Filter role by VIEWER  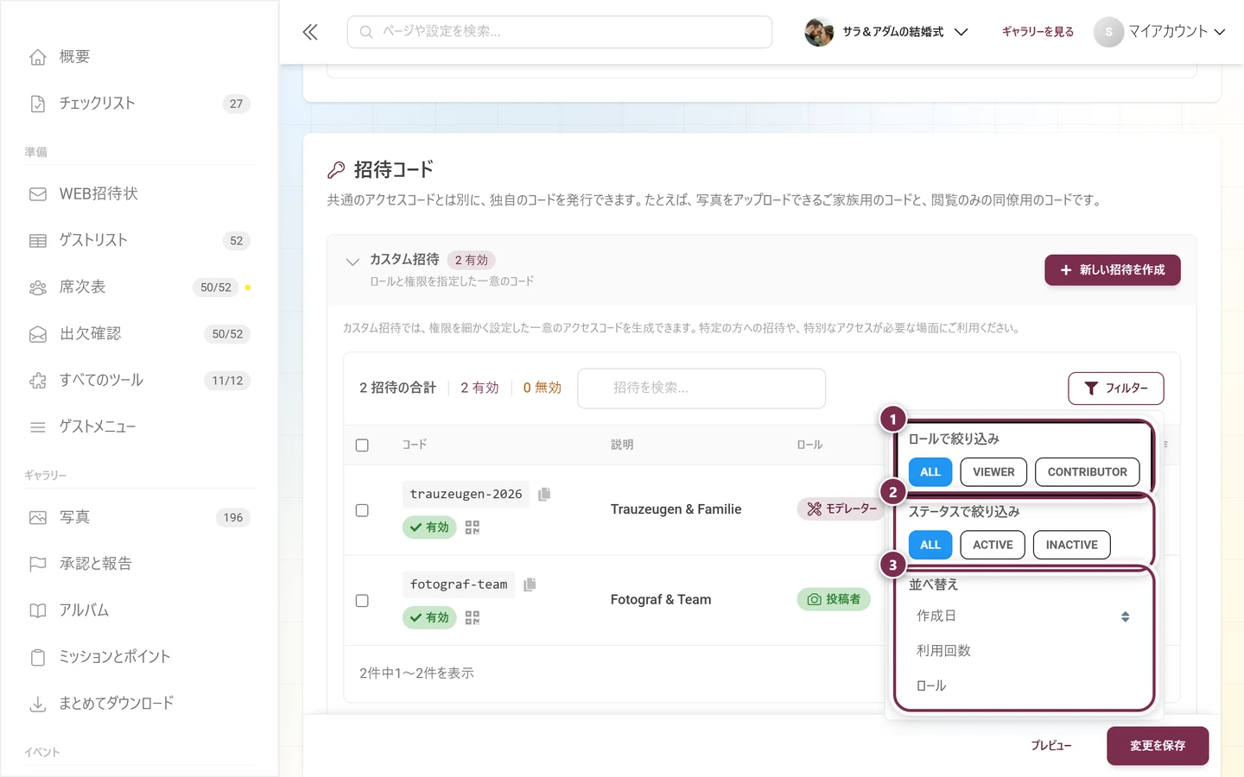(x=993, y=472)
